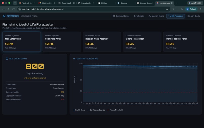Select the Thermal Radiator Panel card
Screen dimensions: 204x128
pos(182,42)
